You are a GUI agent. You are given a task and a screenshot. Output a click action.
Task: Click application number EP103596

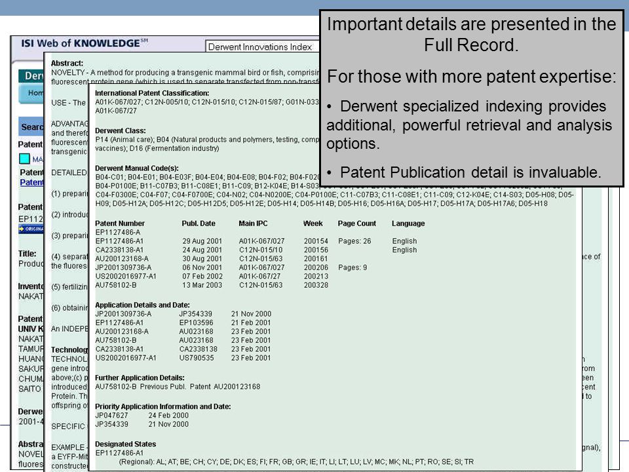pos(196,323)
